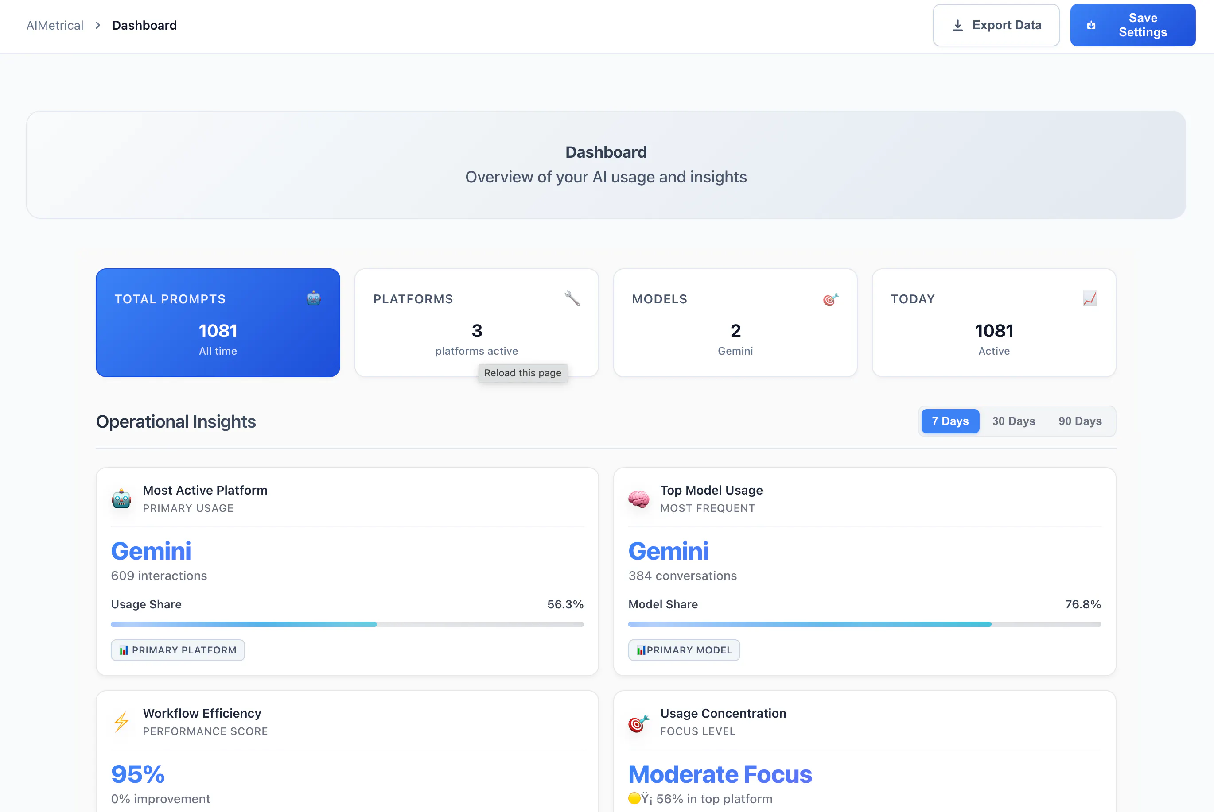The image size is (1214, 812).
Task: Click the Operational Insights heading
Action: (x=176, y=421)
